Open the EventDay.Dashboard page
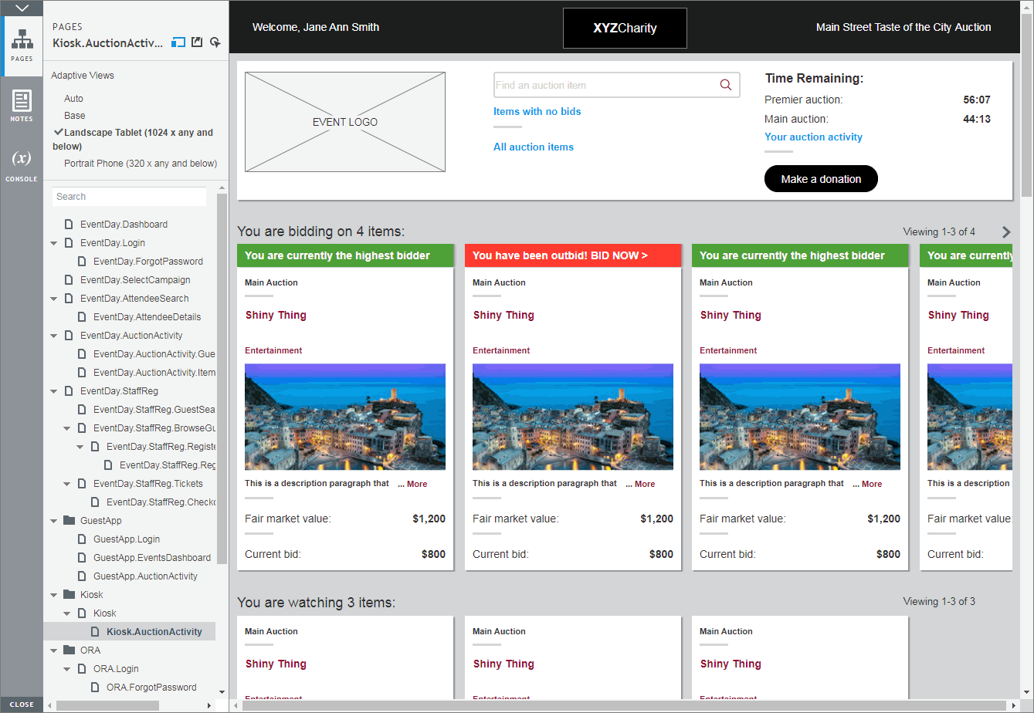The height and width of the screenshot is (713, 1034). pyautogui.click(x=124, y=225)
